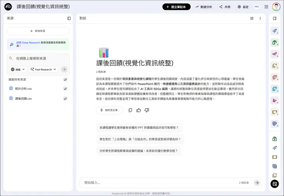Open the 統計分析.csv source
284x196 pixels.
pos(23,89)
